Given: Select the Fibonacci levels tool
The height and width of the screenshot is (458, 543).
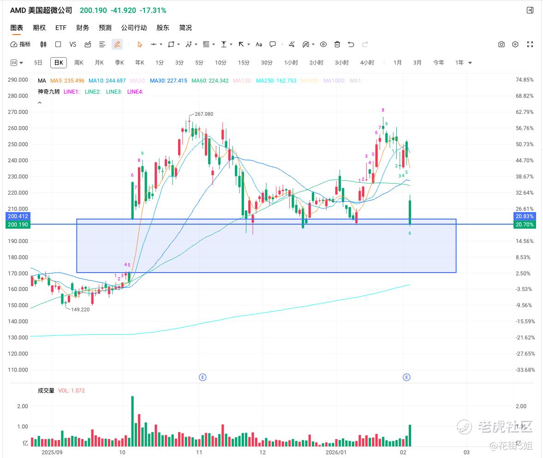Looking at the screenshot, I should [x=206, y=44].
